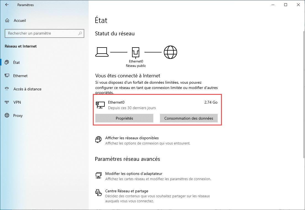Click the 2.74 Go usage value
Screen dimensions: 305x210
pos(211,102)
